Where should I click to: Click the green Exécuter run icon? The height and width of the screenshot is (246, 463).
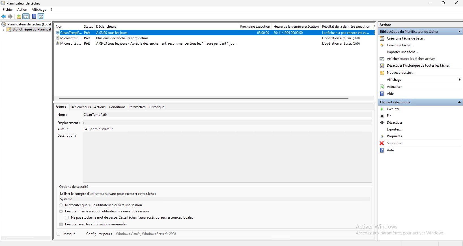pyautogui.click(x=382, y=109)
